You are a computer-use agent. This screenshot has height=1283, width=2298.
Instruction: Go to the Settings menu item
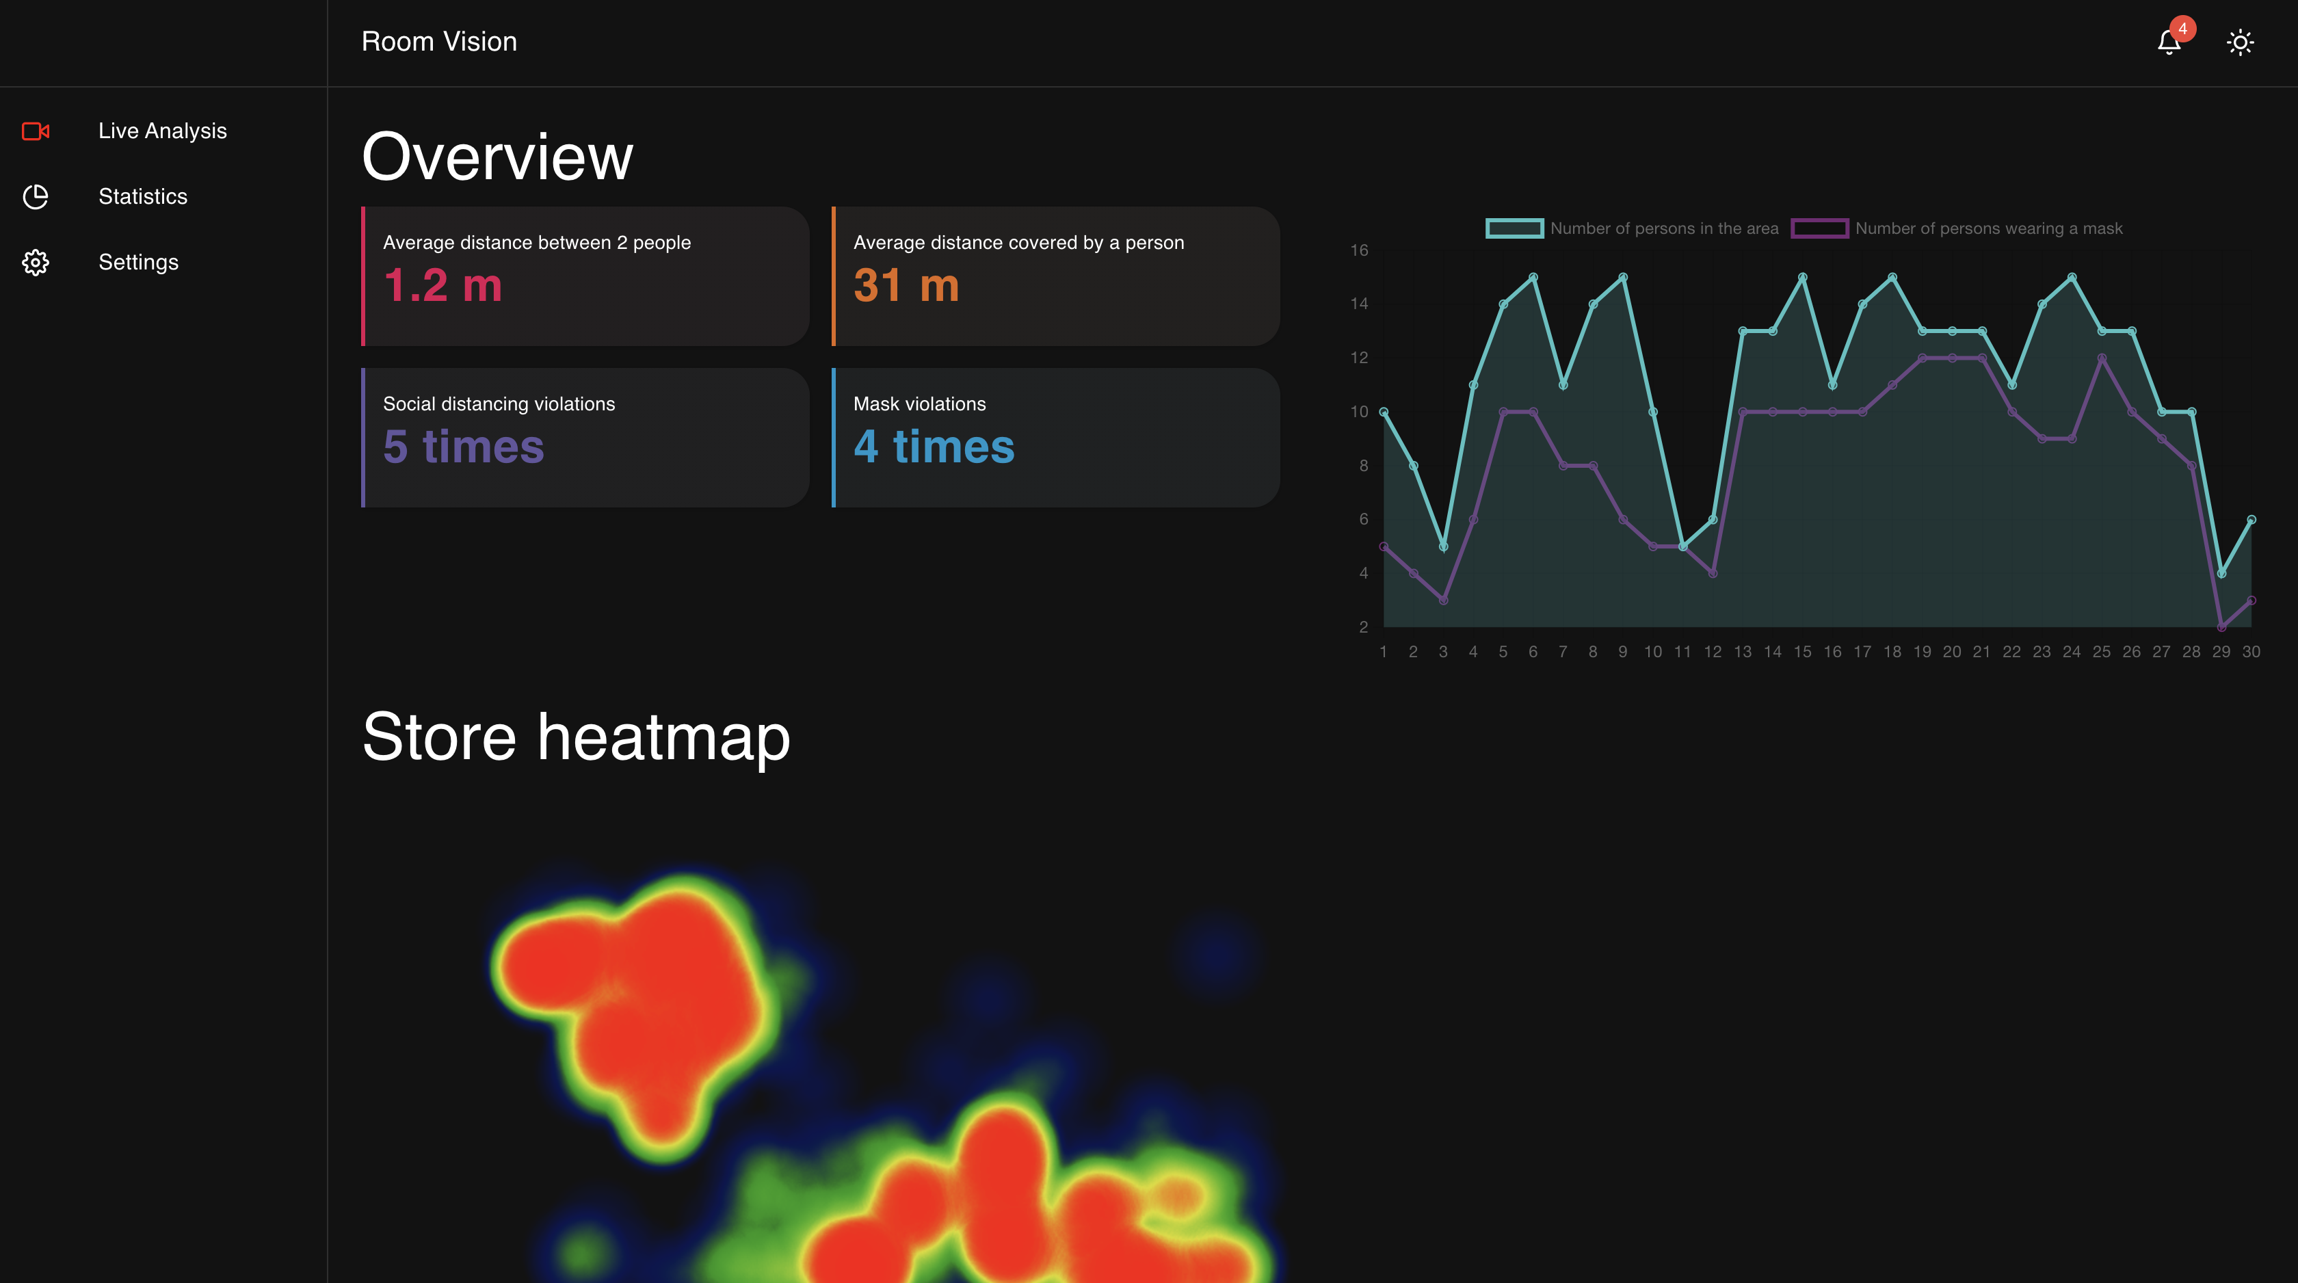(138, 263)
